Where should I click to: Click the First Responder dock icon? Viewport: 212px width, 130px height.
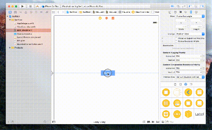point(107,18)
